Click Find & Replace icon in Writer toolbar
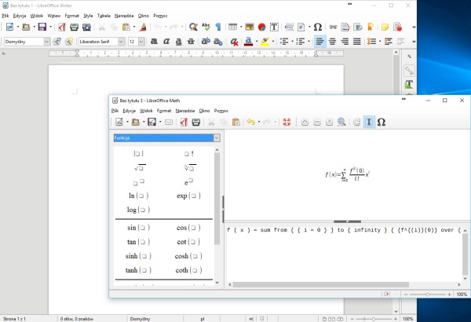The image size is (471, 322). point(193,27)
